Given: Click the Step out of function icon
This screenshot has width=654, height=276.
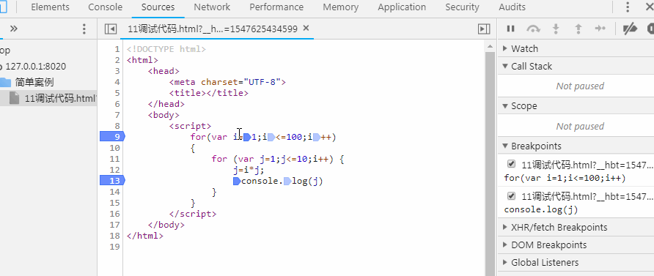Looking at the screenshot, I should [x=578, y=29].
